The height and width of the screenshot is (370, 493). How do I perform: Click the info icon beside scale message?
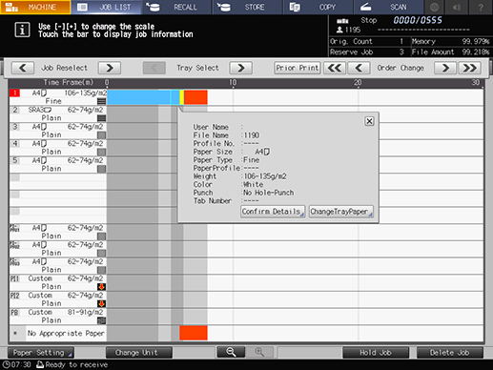[22, 31]
